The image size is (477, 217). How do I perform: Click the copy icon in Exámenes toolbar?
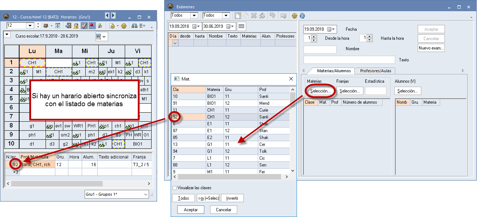click(x=246, y=16)
